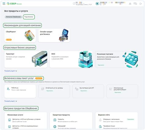The height and width of the screenshot is (130, 145).
Task: Click the Работа.ру person-plus icon
Action: click(8, 89)
